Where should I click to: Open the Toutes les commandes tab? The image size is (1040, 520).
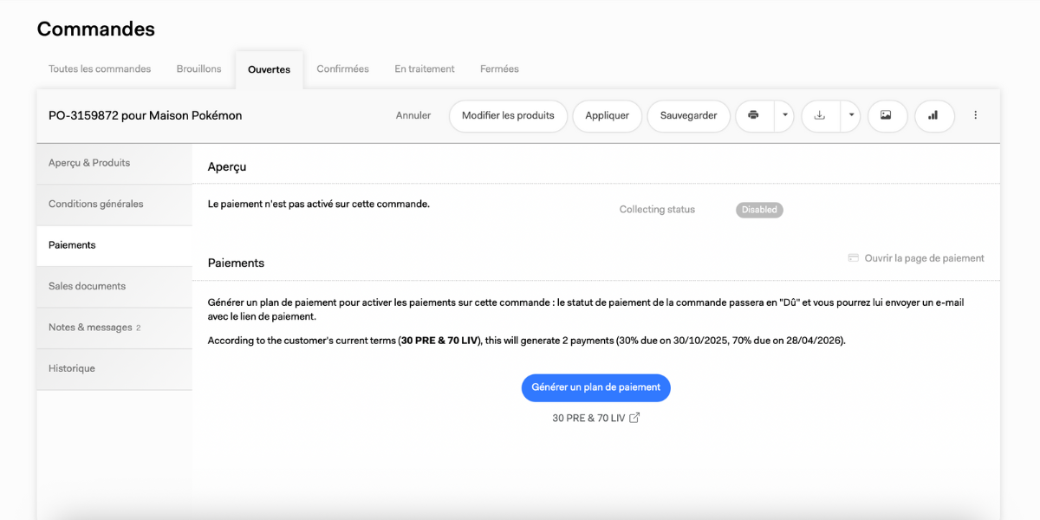click(x=100, y=69)
